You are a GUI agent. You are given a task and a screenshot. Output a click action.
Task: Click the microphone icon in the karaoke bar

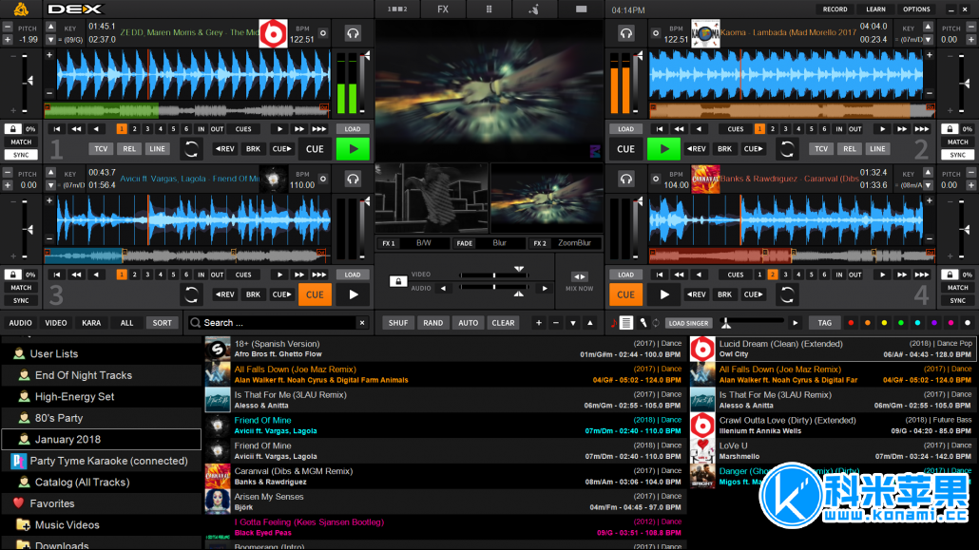(643, 323)
